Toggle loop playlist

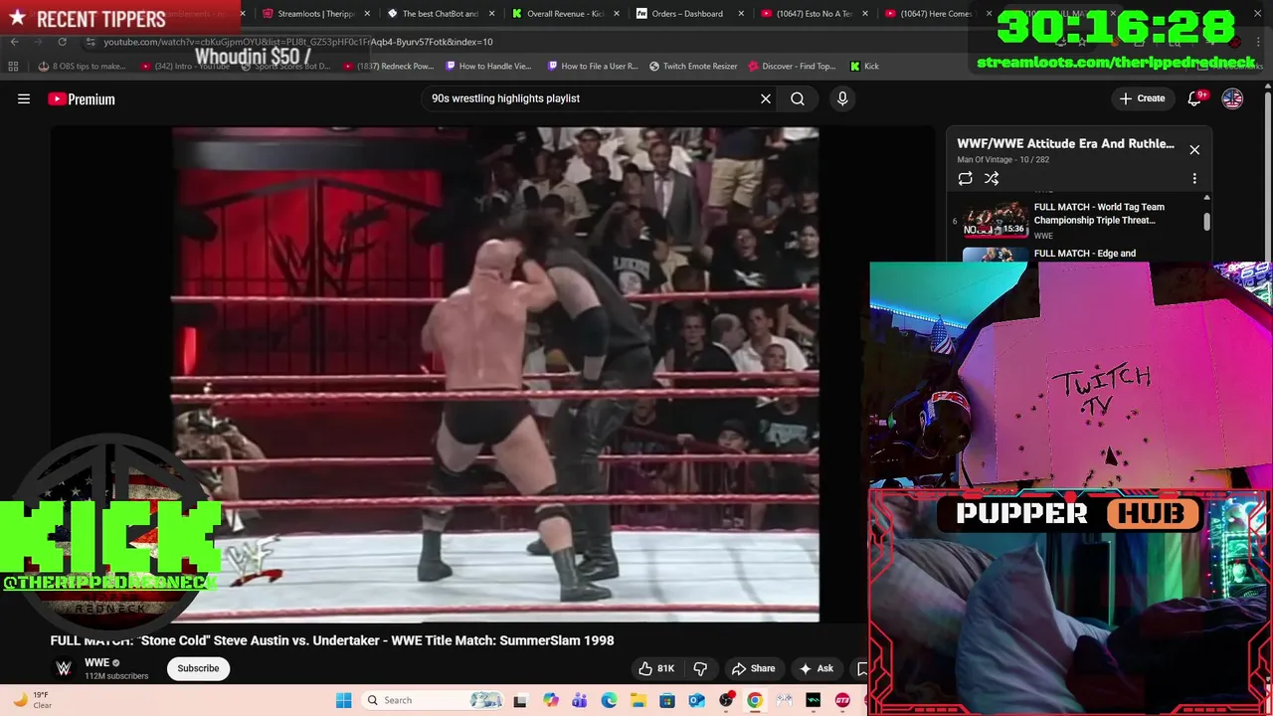[x=965, y=179]
